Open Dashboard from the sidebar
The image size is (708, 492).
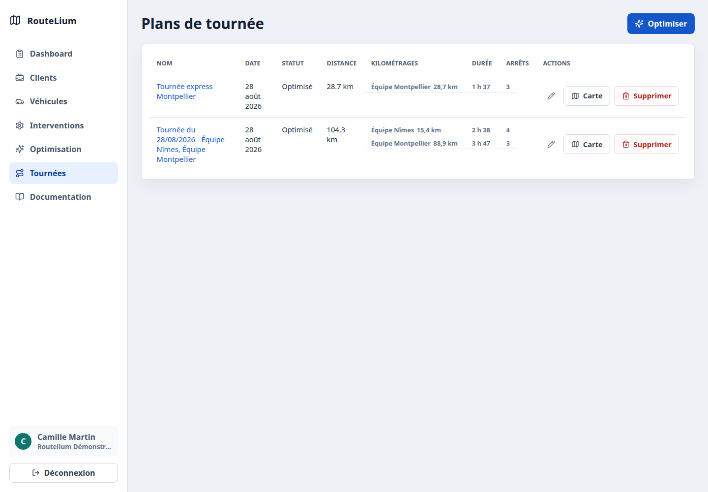(x=63, y=54)
